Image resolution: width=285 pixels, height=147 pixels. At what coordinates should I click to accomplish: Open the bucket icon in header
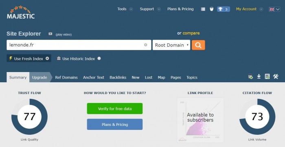(x=211, y=9)
